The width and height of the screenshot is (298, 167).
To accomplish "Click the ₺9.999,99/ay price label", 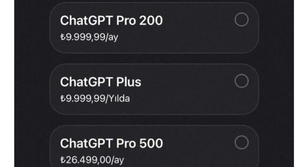I will tap(89, 37).
